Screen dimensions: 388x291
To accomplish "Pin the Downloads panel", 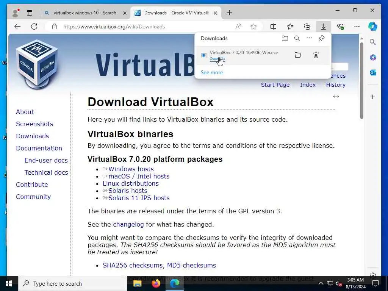I will pos(321,38).
